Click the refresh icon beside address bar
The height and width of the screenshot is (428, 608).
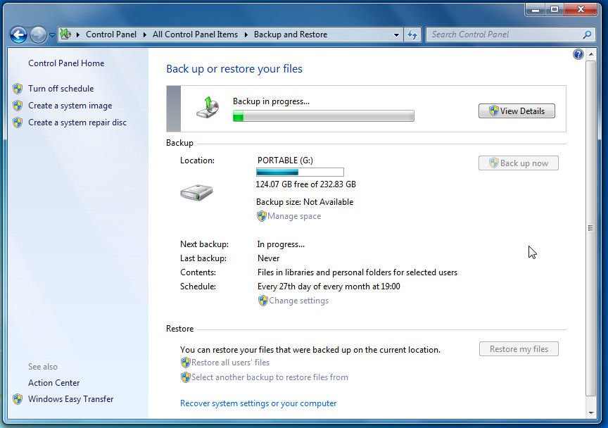pos(412,34)
